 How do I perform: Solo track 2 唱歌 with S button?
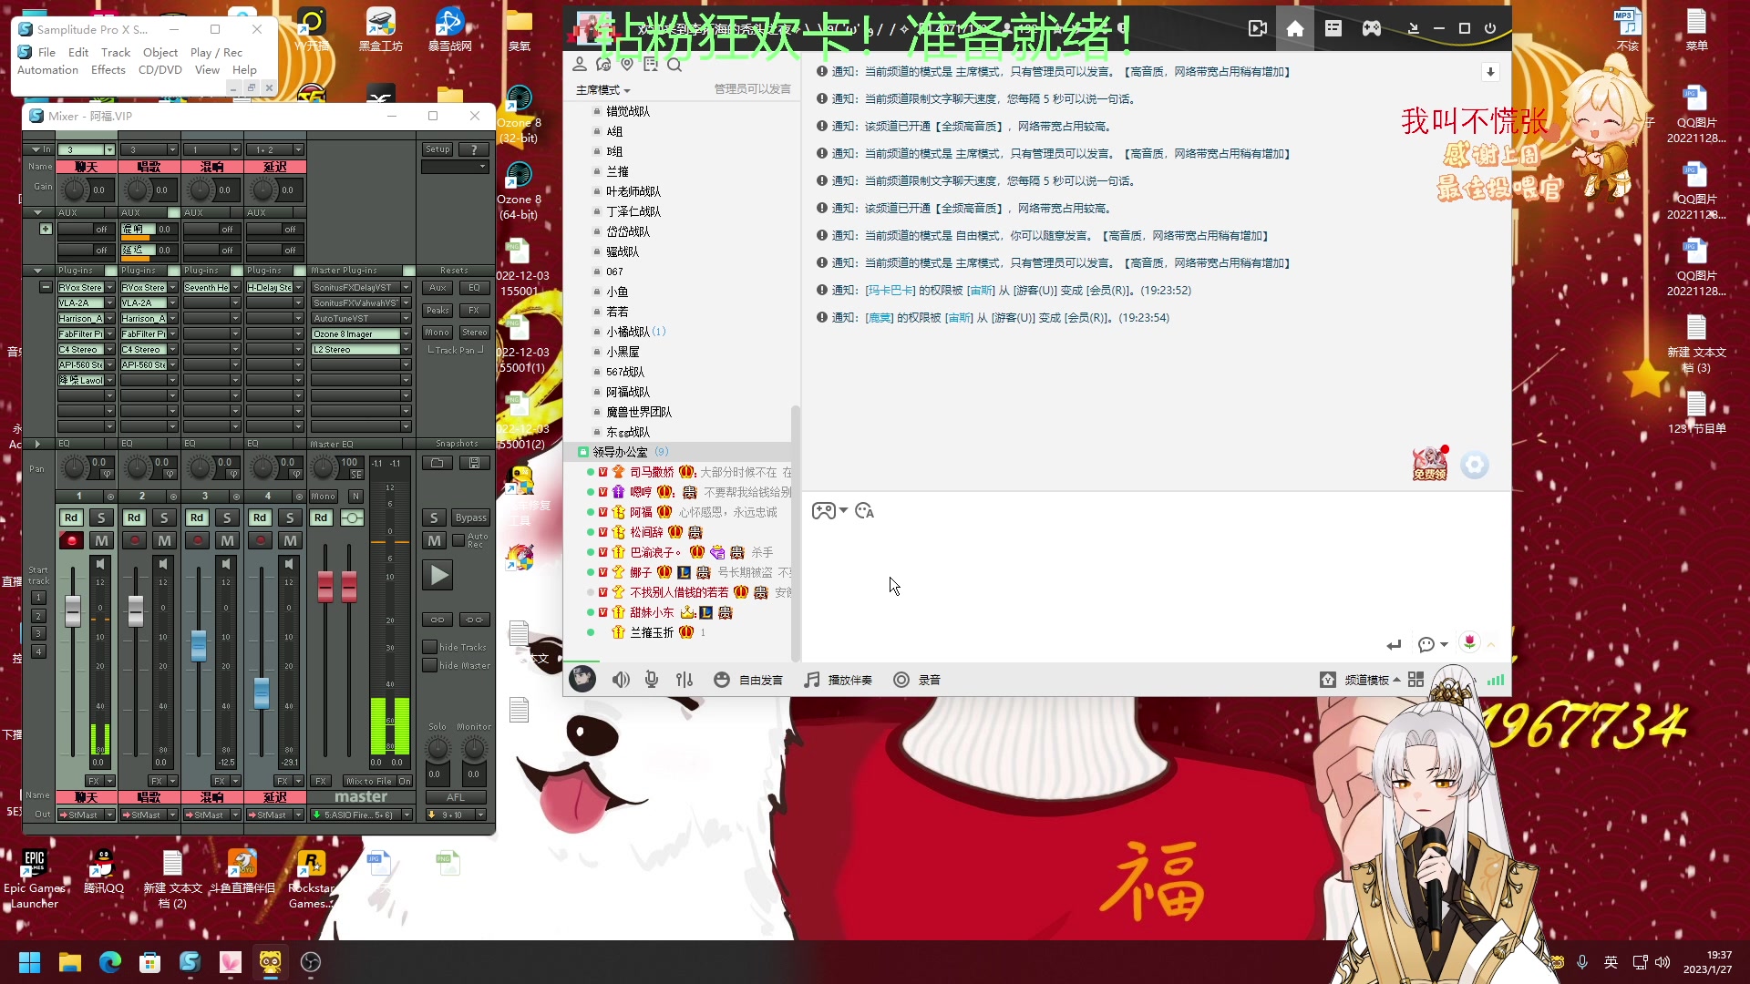(164, 518)
